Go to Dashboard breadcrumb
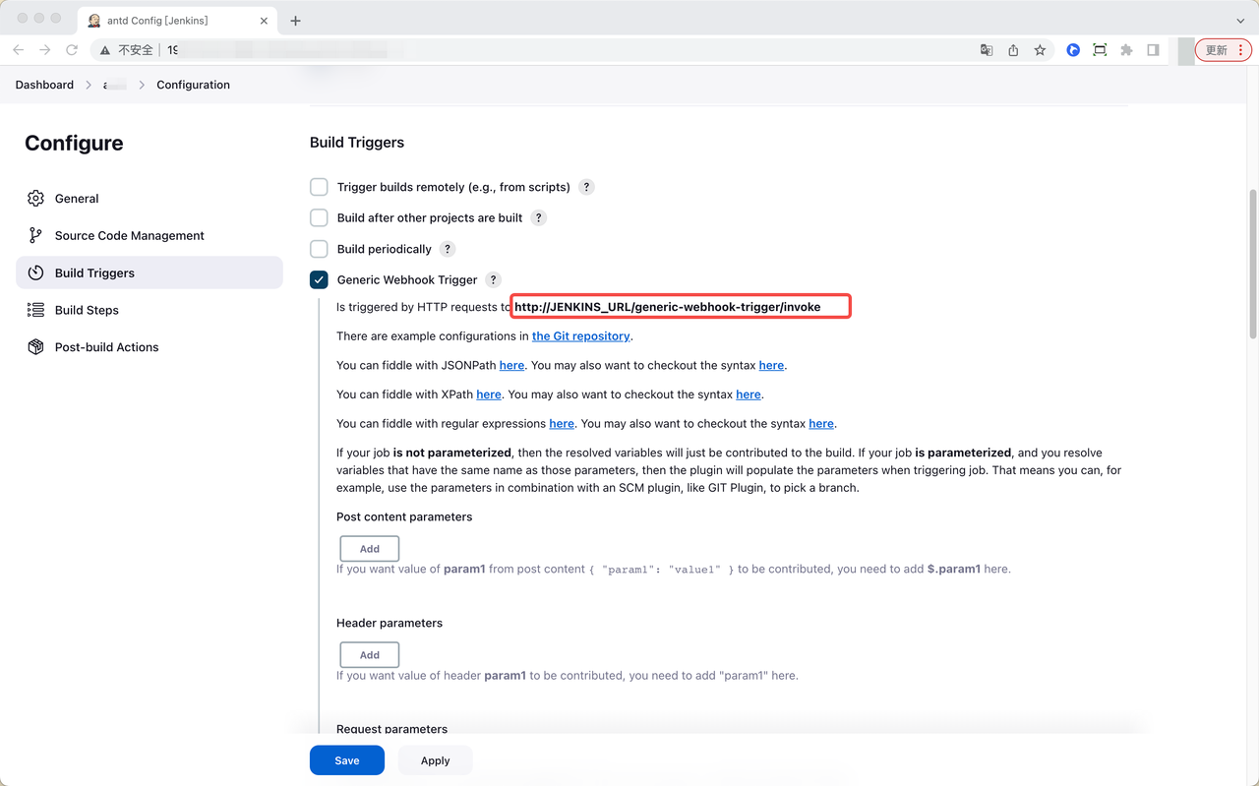Viewport: 1259px width, 786px height. pyautogui.click(x=44, y=85)
